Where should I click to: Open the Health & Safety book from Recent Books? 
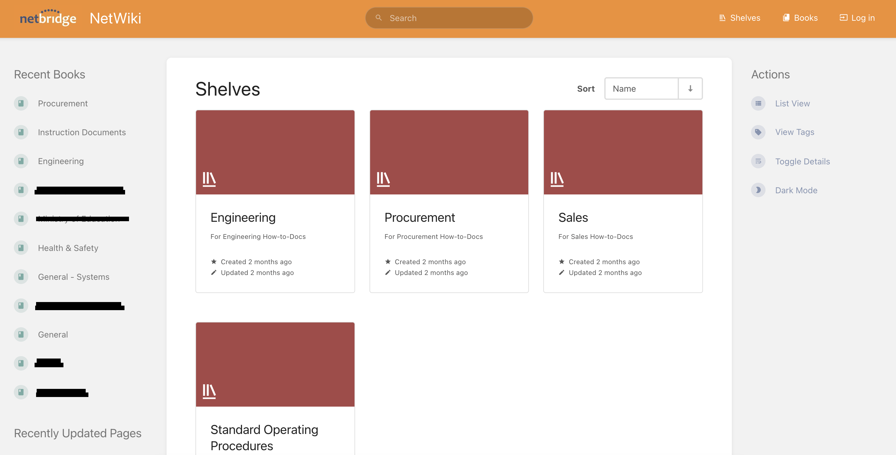68,248
